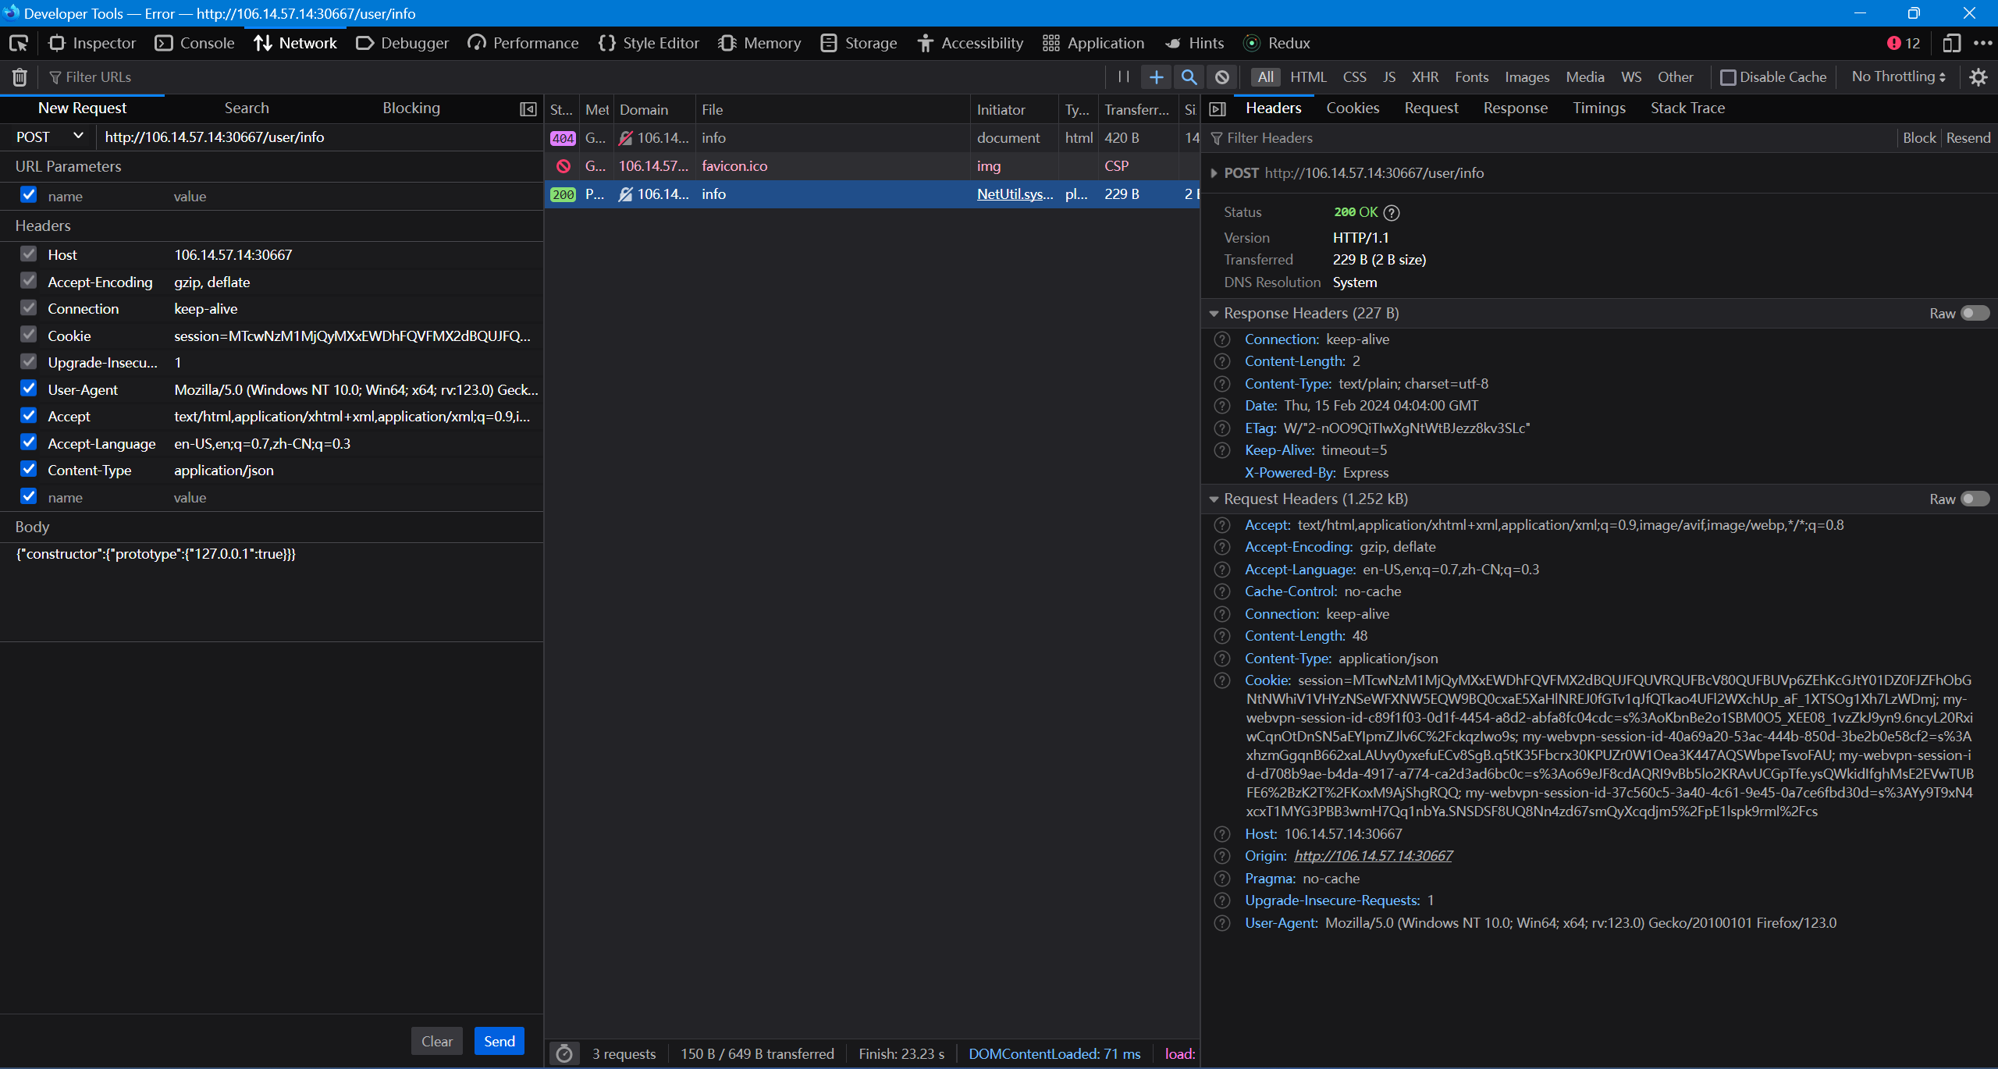1998x1069 pixels.
Task: Toggle Raw switch for Response Headers
Action: click(x=1975, y=313)
